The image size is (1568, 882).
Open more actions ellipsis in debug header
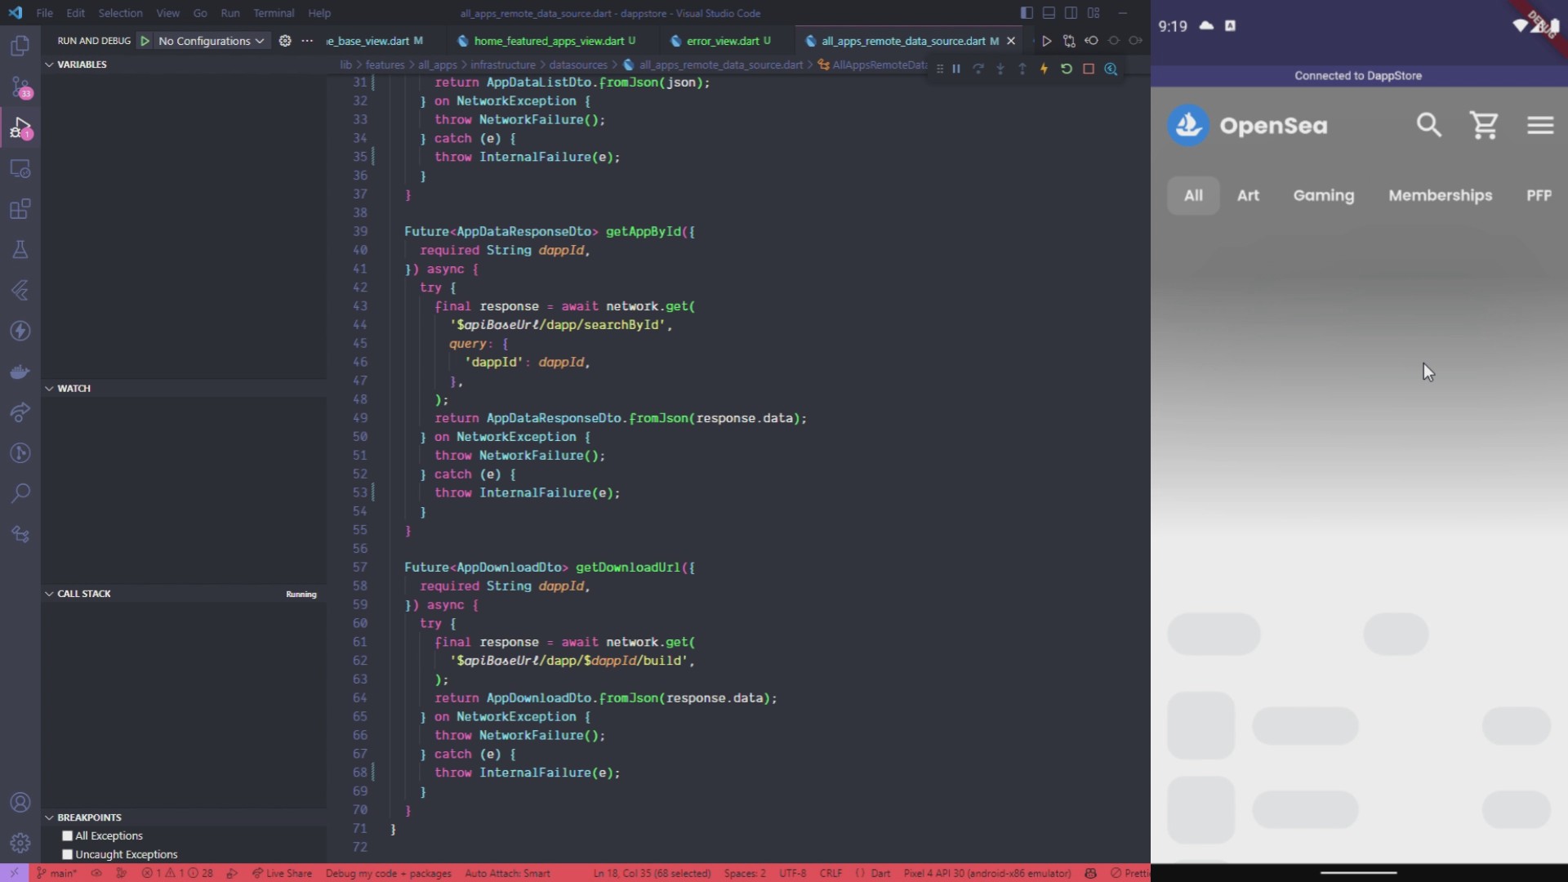307,41
